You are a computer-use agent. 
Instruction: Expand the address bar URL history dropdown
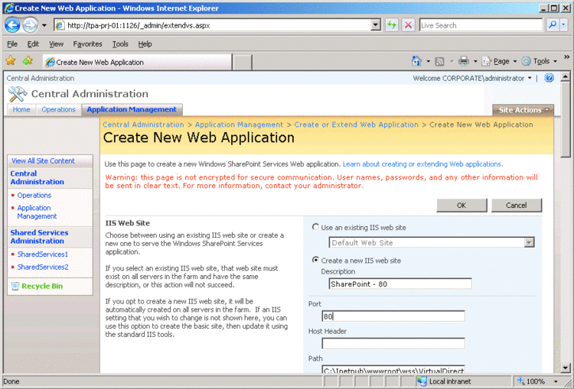tap(375, 25)
